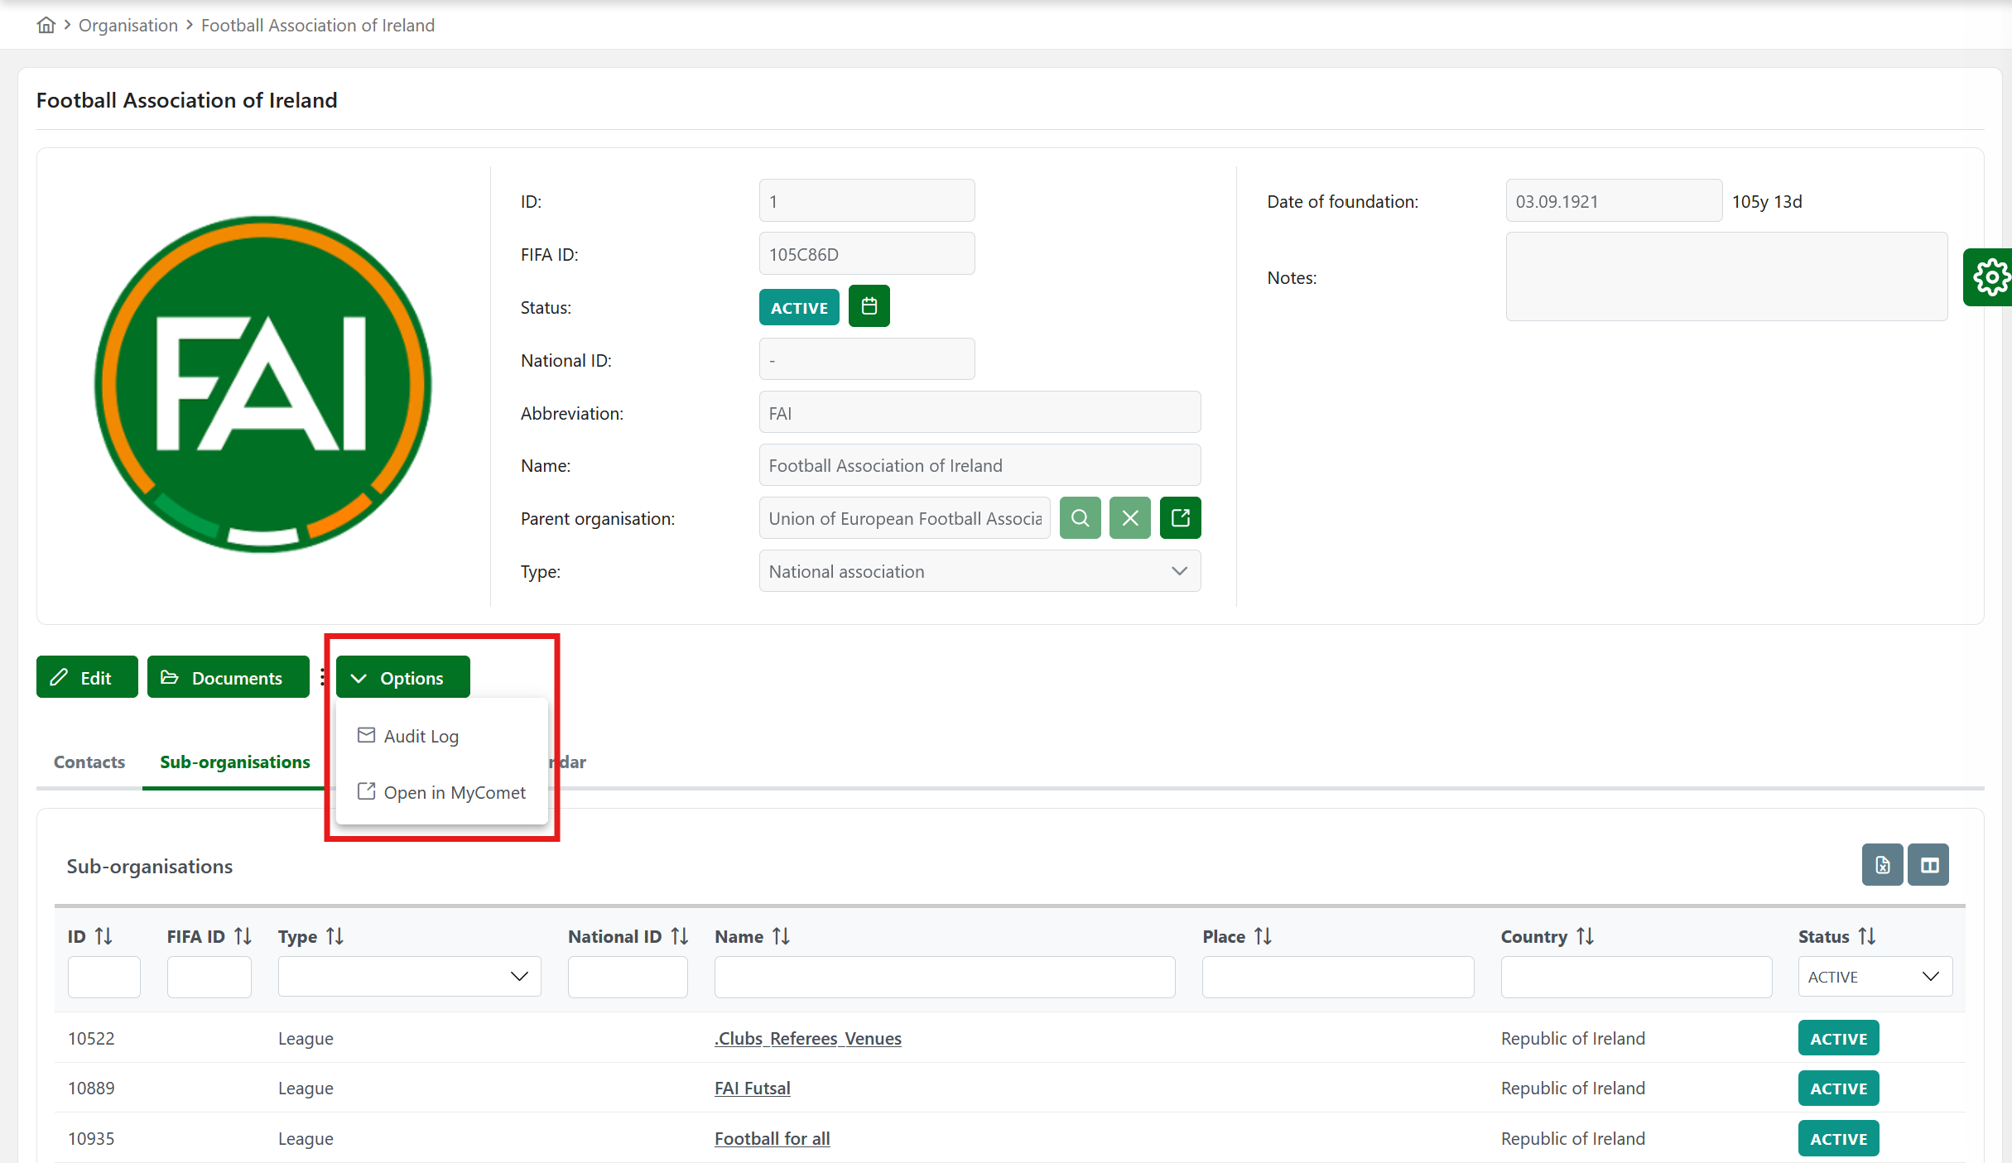This screenshot has height=1163, width=2012.
Task: Toggle column chooser for sub-organisations table
Action: [1929, 865]
